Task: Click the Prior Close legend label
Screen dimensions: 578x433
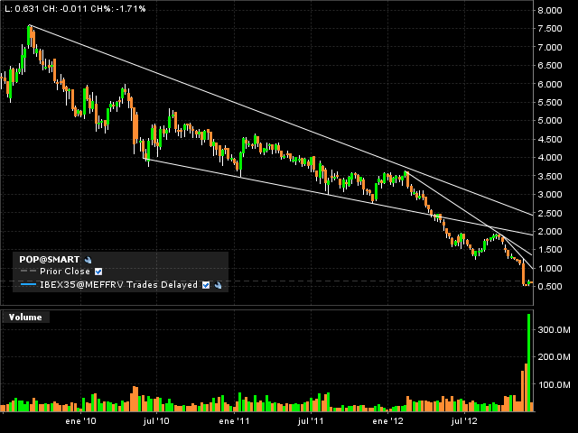Action: [65, 272]
